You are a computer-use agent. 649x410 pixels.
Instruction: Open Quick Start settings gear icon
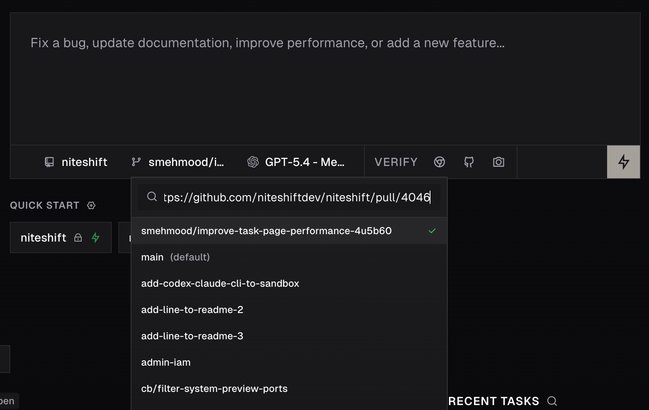(91, 205)
